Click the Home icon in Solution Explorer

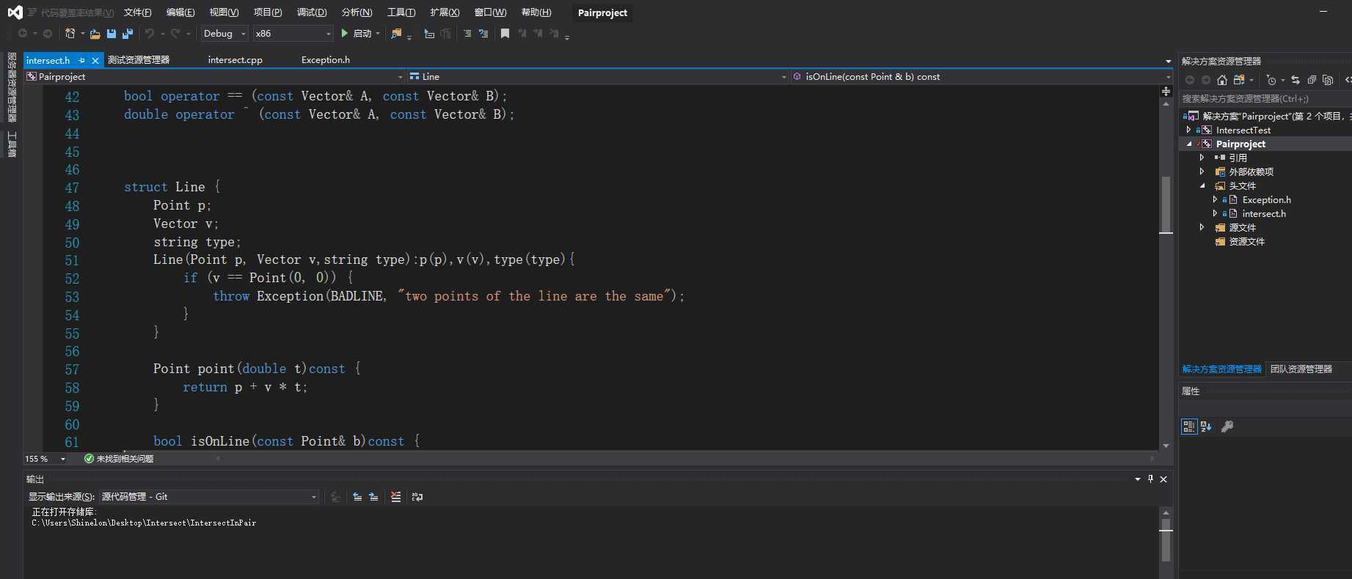click(1221, 80)
